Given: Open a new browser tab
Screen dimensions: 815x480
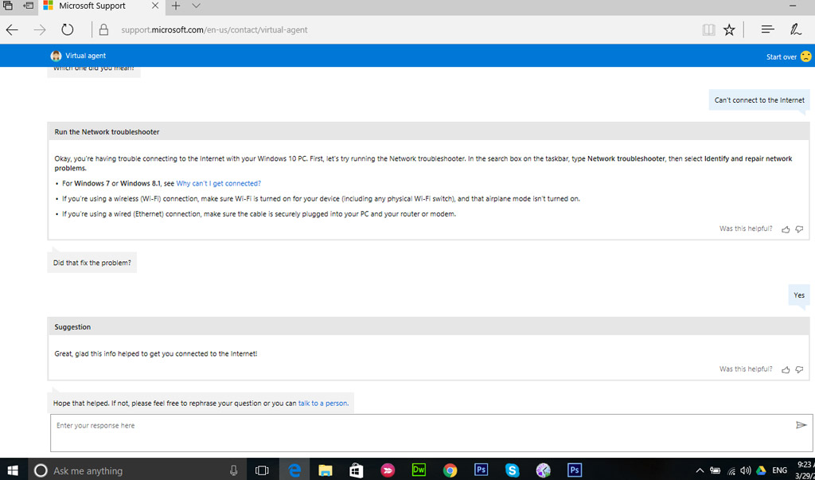Looking at the screenshot, I should pyautogui.click(x=176, y=6).
